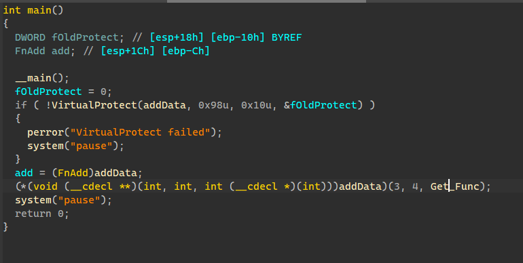This screenshot has height=263, width=523.
Task: Select the __main() call
Action: click(x=42, y=78)
